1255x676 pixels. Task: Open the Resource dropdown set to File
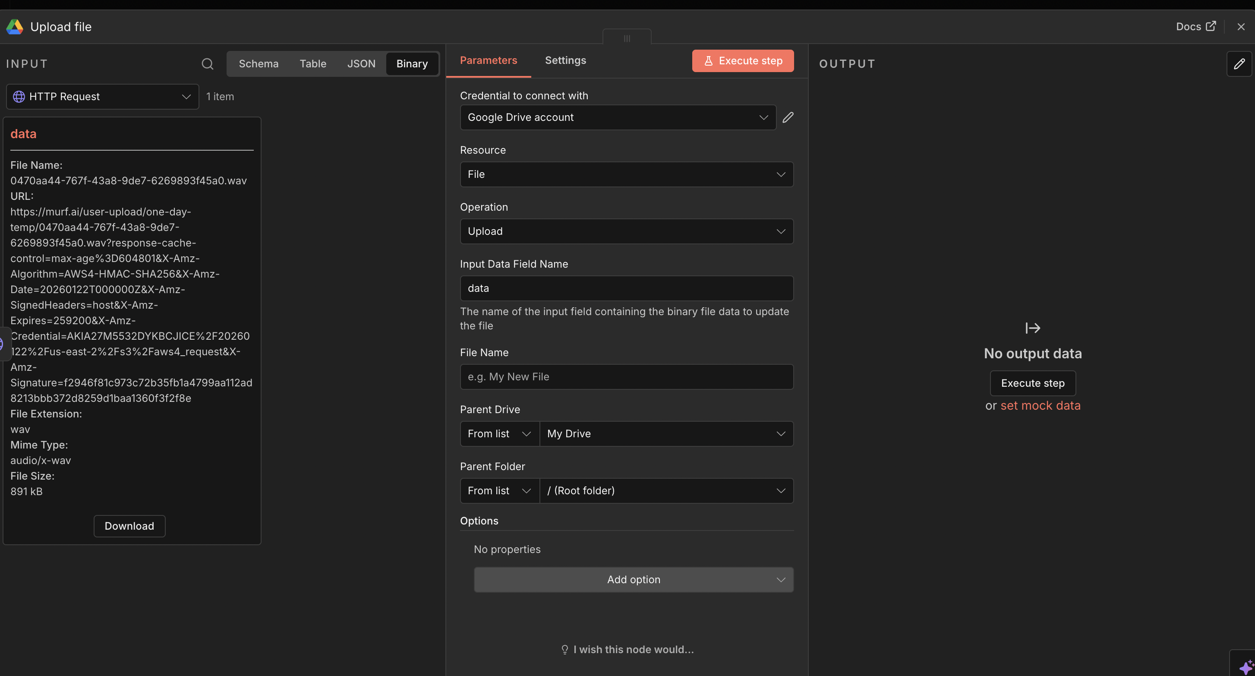(626, 174)
